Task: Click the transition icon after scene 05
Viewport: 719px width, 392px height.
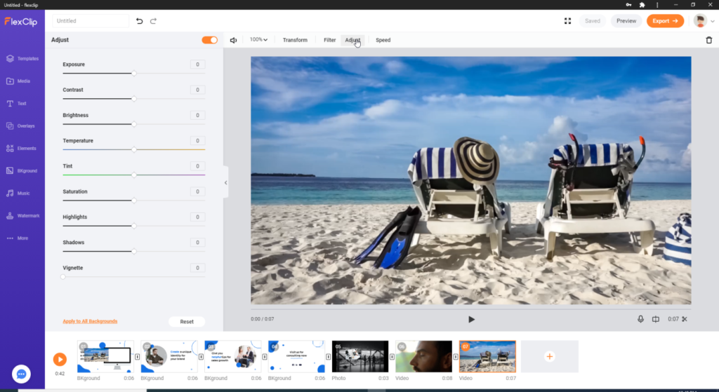Action: 392,357
